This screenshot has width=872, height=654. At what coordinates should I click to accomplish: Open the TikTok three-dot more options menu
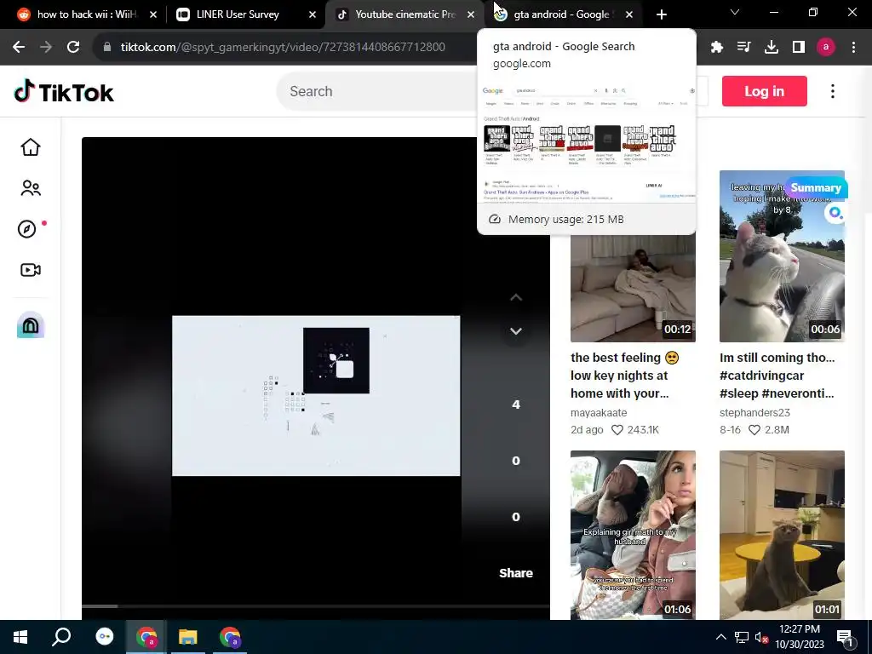[833, 91]
